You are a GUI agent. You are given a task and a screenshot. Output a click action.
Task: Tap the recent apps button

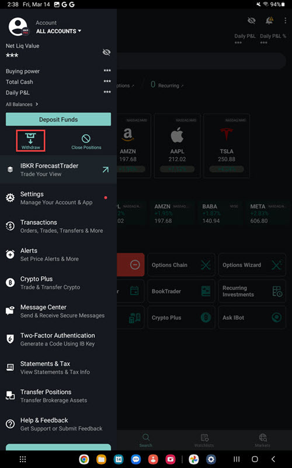point(237,459)
